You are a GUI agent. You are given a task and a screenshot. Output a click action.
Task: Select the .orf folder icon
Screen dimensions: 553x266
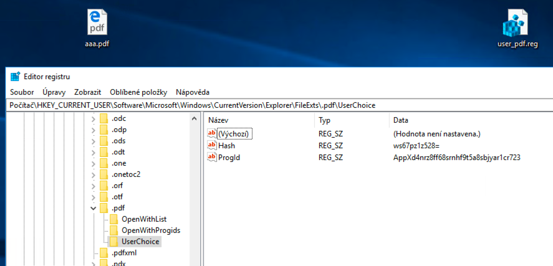click(x=103, y=186)
